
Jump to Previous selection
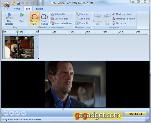point(124,19)
